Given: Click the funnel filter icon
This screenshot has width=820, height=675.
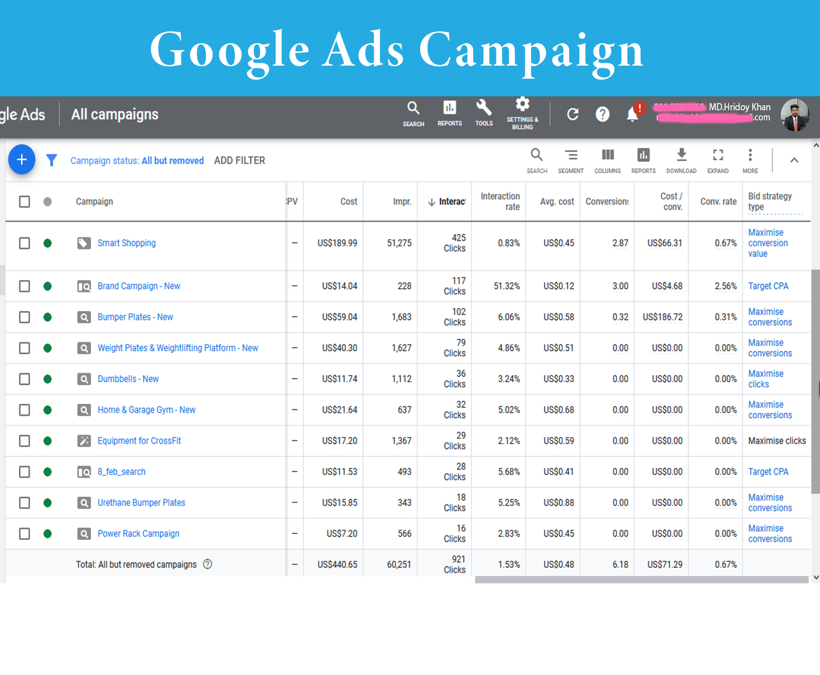Looking at the screenshot, I should (52, 160).
